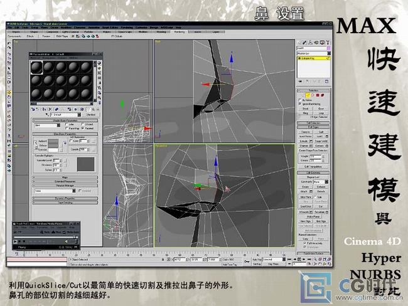Open the Modify panel tab icon

(x=304, y=43)
